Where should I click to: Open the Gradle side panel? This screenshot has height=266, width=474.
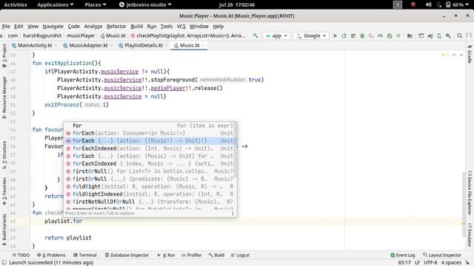[470, 54]
